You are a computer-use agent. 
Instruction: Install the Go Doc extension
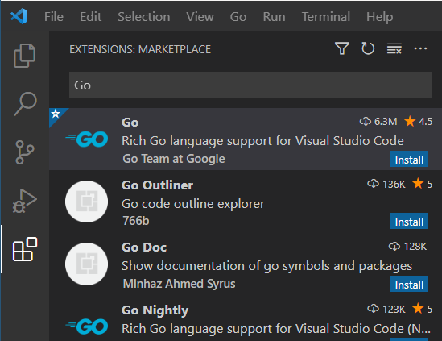tap(409, 285)
